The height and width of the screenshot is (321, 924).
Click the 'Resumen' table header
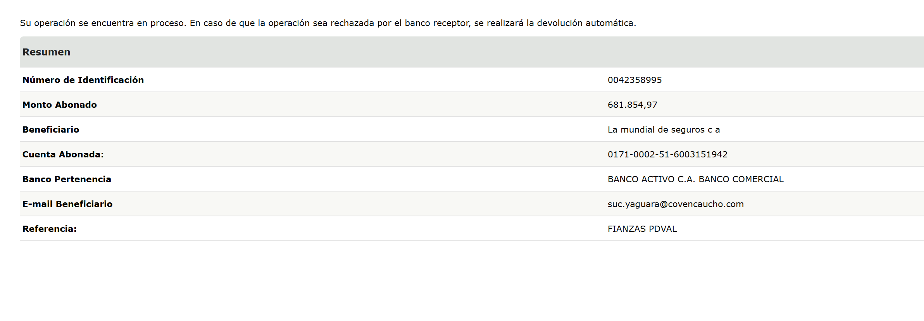point(47,52)
